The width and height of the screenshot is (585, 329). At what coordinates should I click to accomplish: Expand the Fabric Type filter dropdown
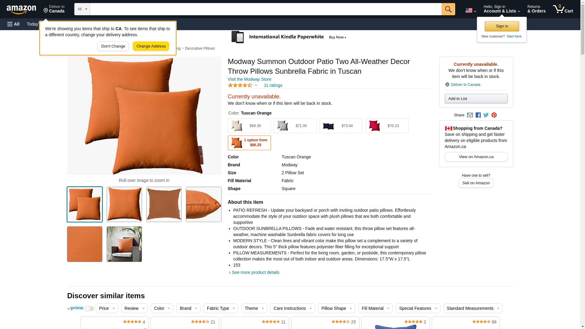click(221, 308)
